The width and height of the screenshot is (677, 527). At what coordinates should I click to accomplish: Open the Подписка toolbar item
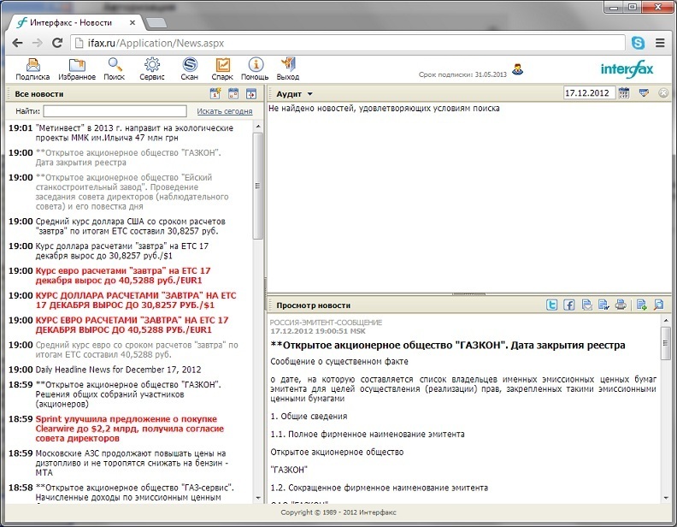pyautogui.click(x=32, y=69)
